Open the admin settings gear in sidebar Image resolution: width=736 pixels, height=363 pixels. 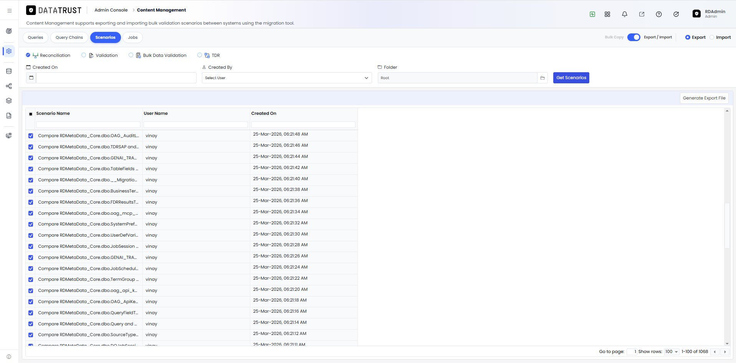(x=9, y=51)
